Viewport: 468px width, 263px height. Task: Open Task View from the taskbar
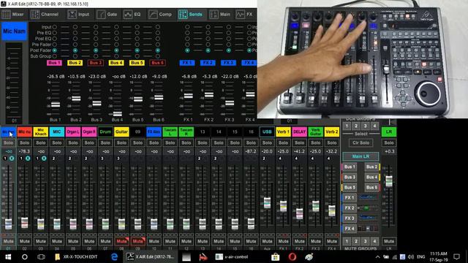click(41, 256)
